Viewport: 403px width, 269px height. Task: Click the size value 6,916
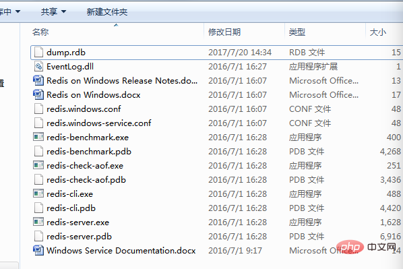pos(390,237)
